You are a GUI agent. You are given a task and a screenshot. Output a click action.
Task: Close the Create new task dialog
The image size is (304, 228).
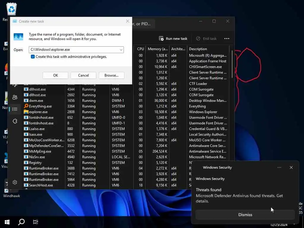128,21
